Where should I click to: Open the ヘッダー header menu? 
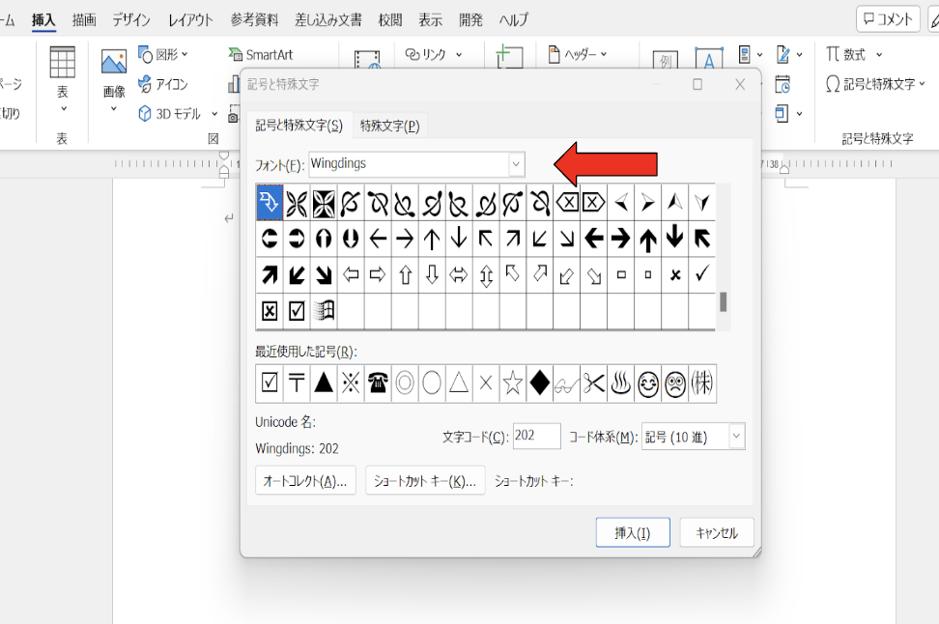(578, 55)
